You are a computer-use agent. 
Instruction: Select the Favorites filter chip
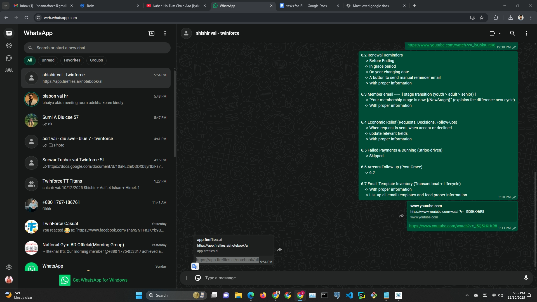coord(72,60)
